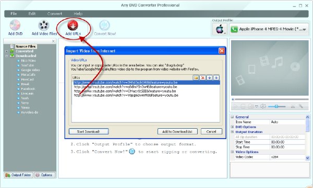Select Google Video in the sidebar
313x188 pixels.
[30, 70]
